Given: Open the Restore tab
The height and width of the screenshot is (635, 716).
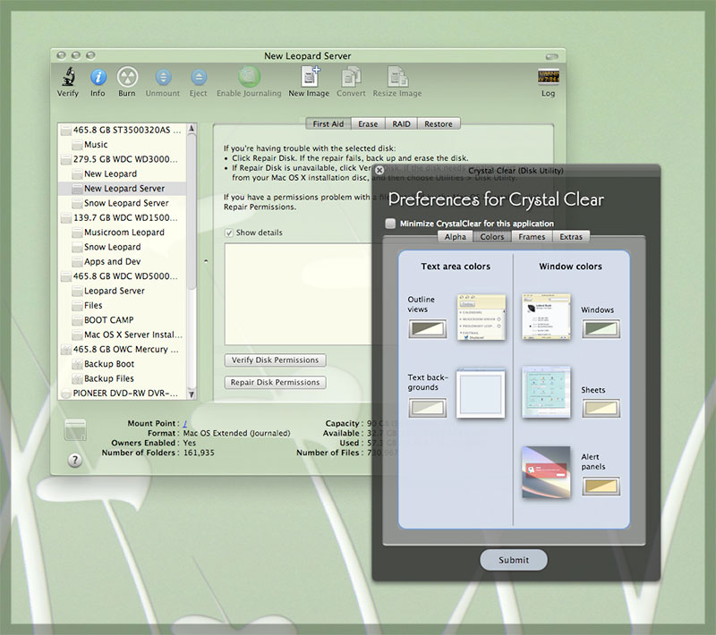Looking at the screenshot, I should tap(439, 124).
